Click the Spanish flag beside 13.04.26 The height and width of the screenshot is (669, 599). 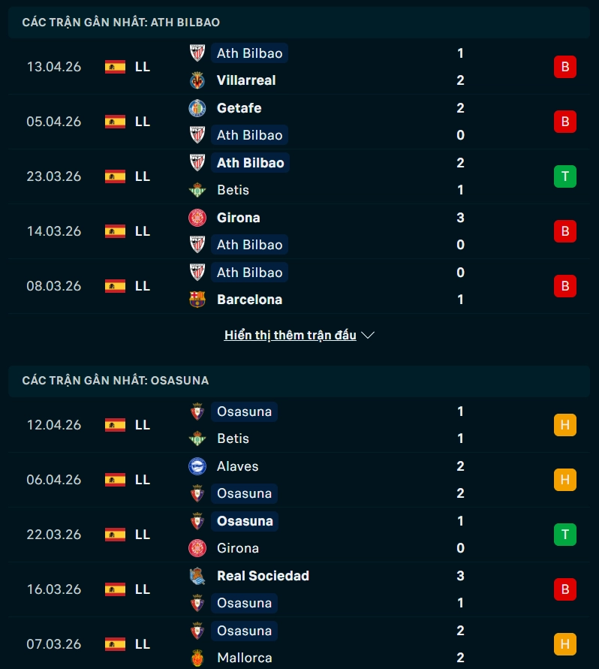coord(114,66)
